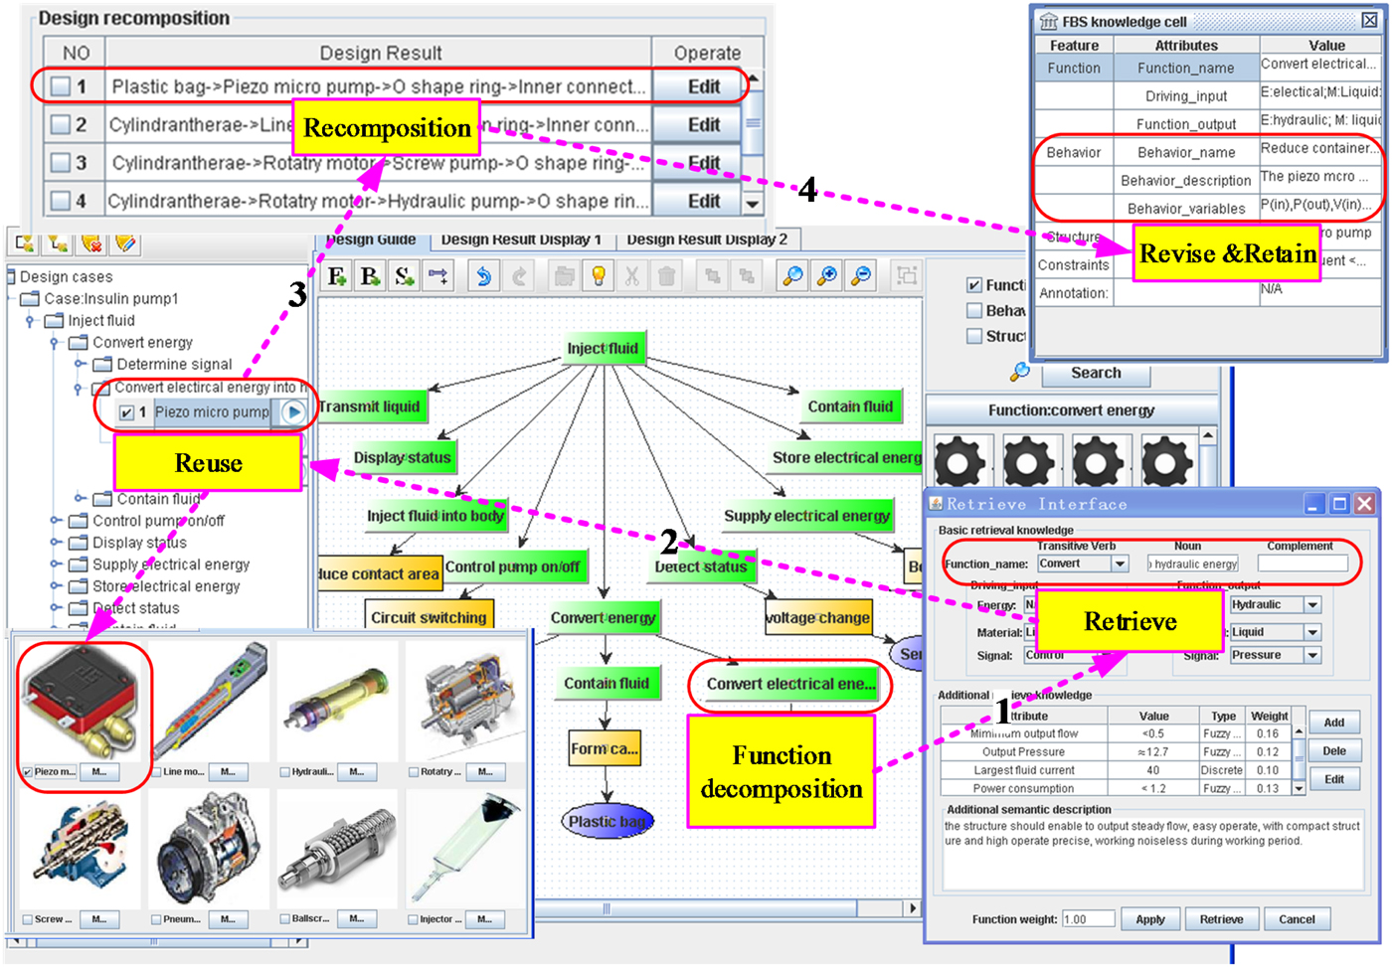Check the Line motor thumbnail checkbox

point(157,772)
